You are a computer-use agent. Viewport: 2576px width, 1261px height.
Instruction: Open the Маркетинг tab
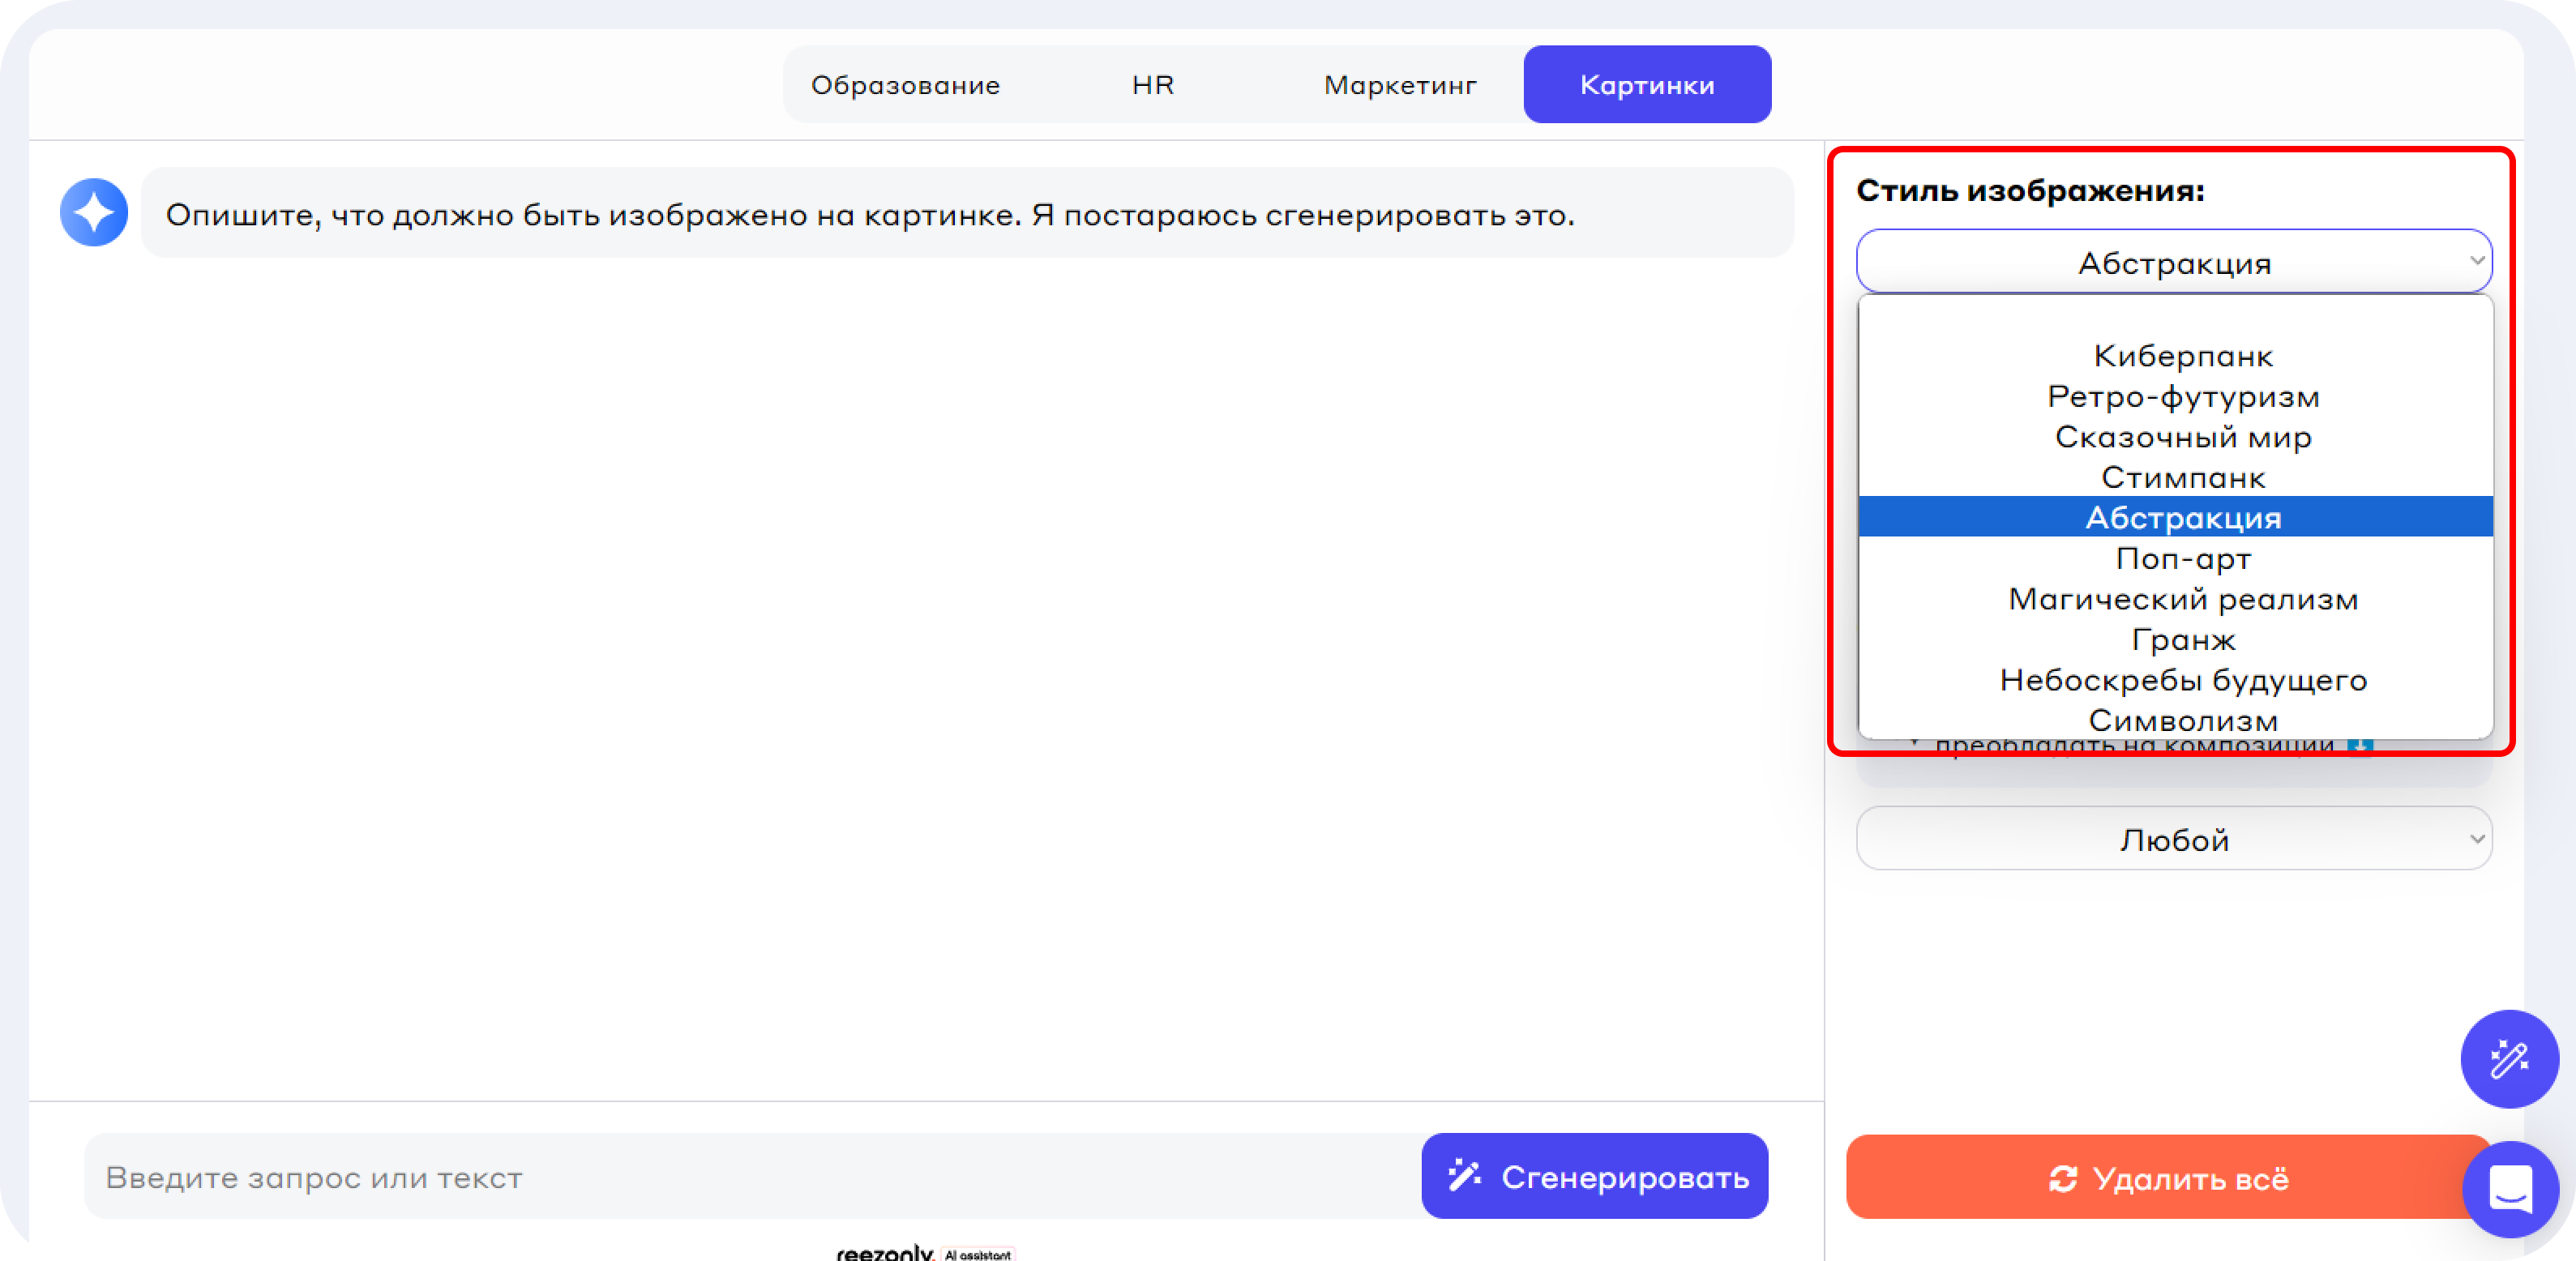(x=1399, y=85)
